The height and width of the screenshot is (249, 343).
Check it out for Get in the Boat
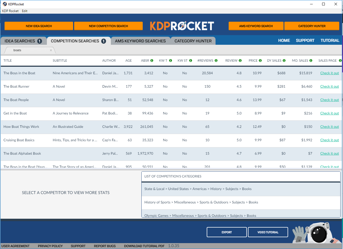pos(330,113)
